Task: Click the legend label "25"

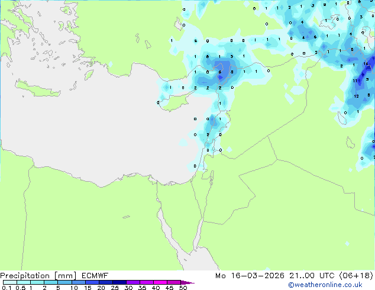Action: pos(115,288)
